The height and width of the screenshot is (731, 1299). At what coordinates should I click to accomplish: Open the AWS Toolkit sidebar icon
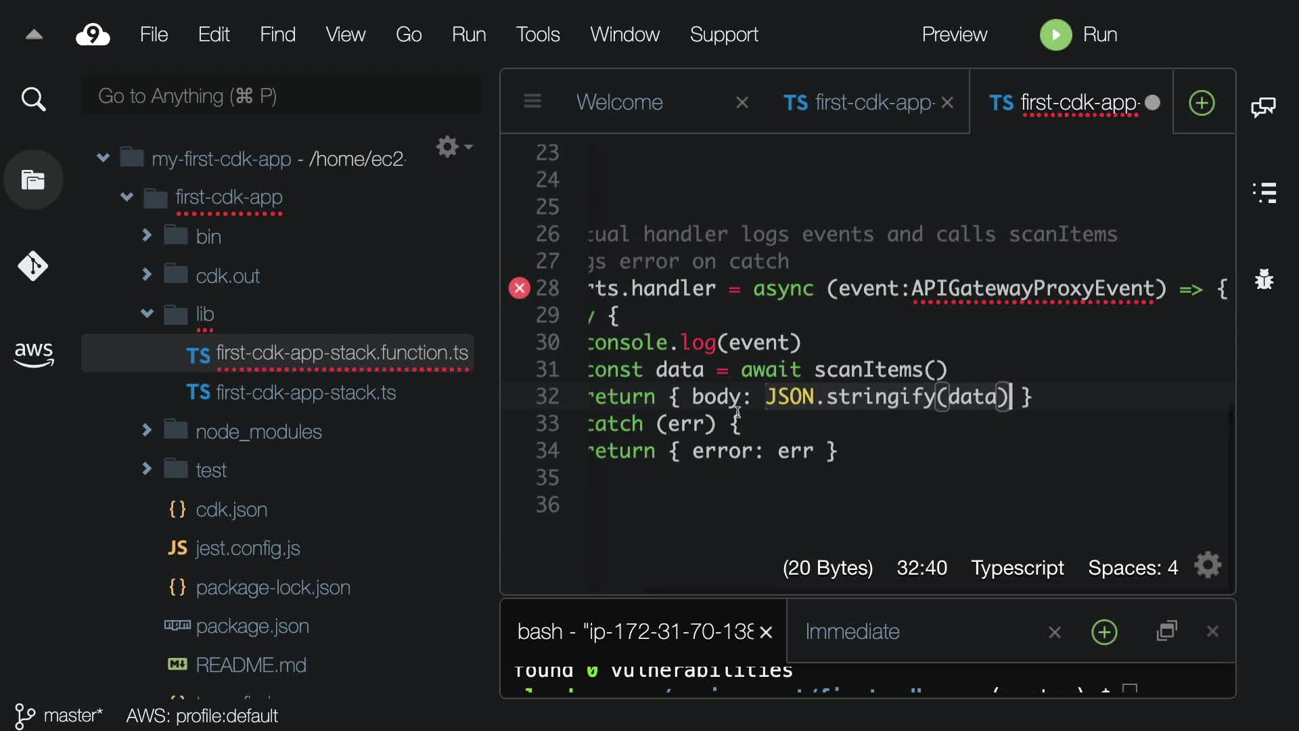(33, 353)
